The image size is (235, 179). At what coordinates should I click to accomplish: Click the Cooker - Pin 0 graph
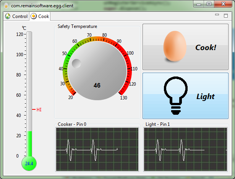pos(97,150)
